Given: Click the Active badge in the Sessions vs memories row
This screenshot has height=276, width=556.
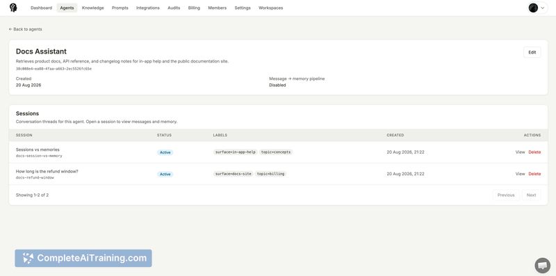Looking at the screenshot, I should [x=165, y=152].
